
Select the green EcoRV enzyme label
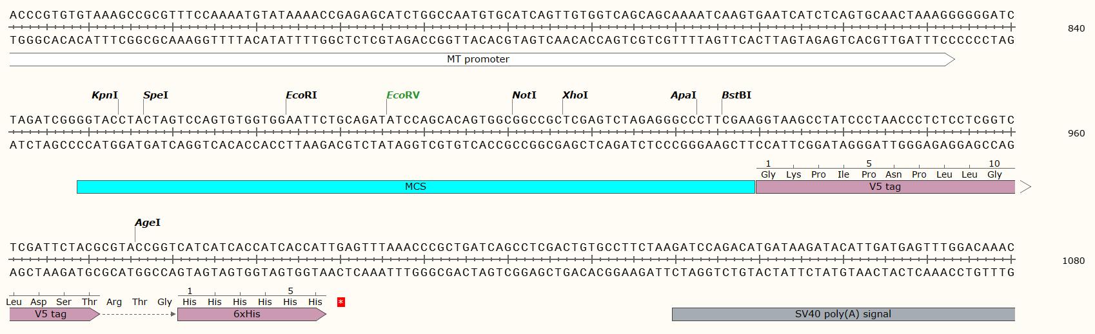pyautogui.click(x=403, y=95)
